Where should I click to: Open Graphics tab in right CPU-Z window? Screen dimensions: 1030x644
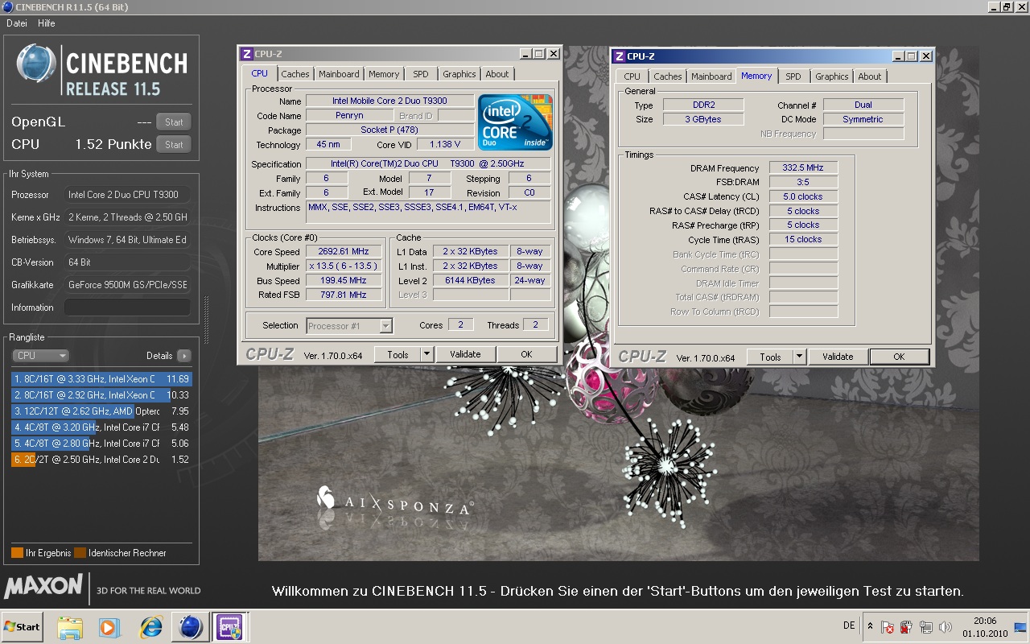click(832, 76)
